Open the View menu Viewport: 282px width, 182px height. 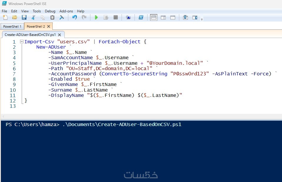25,11
